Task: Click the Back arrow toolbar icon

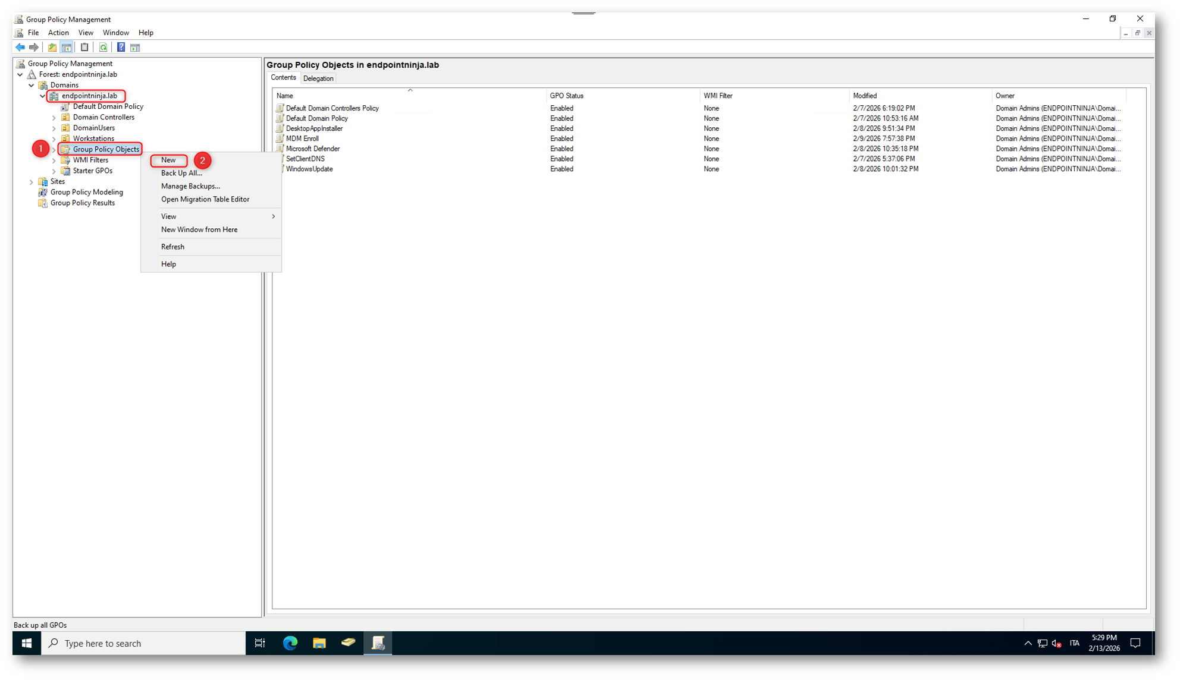Action: [20, 48]
